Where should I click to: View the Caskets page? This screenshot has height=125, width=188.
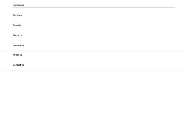point(17,25)
